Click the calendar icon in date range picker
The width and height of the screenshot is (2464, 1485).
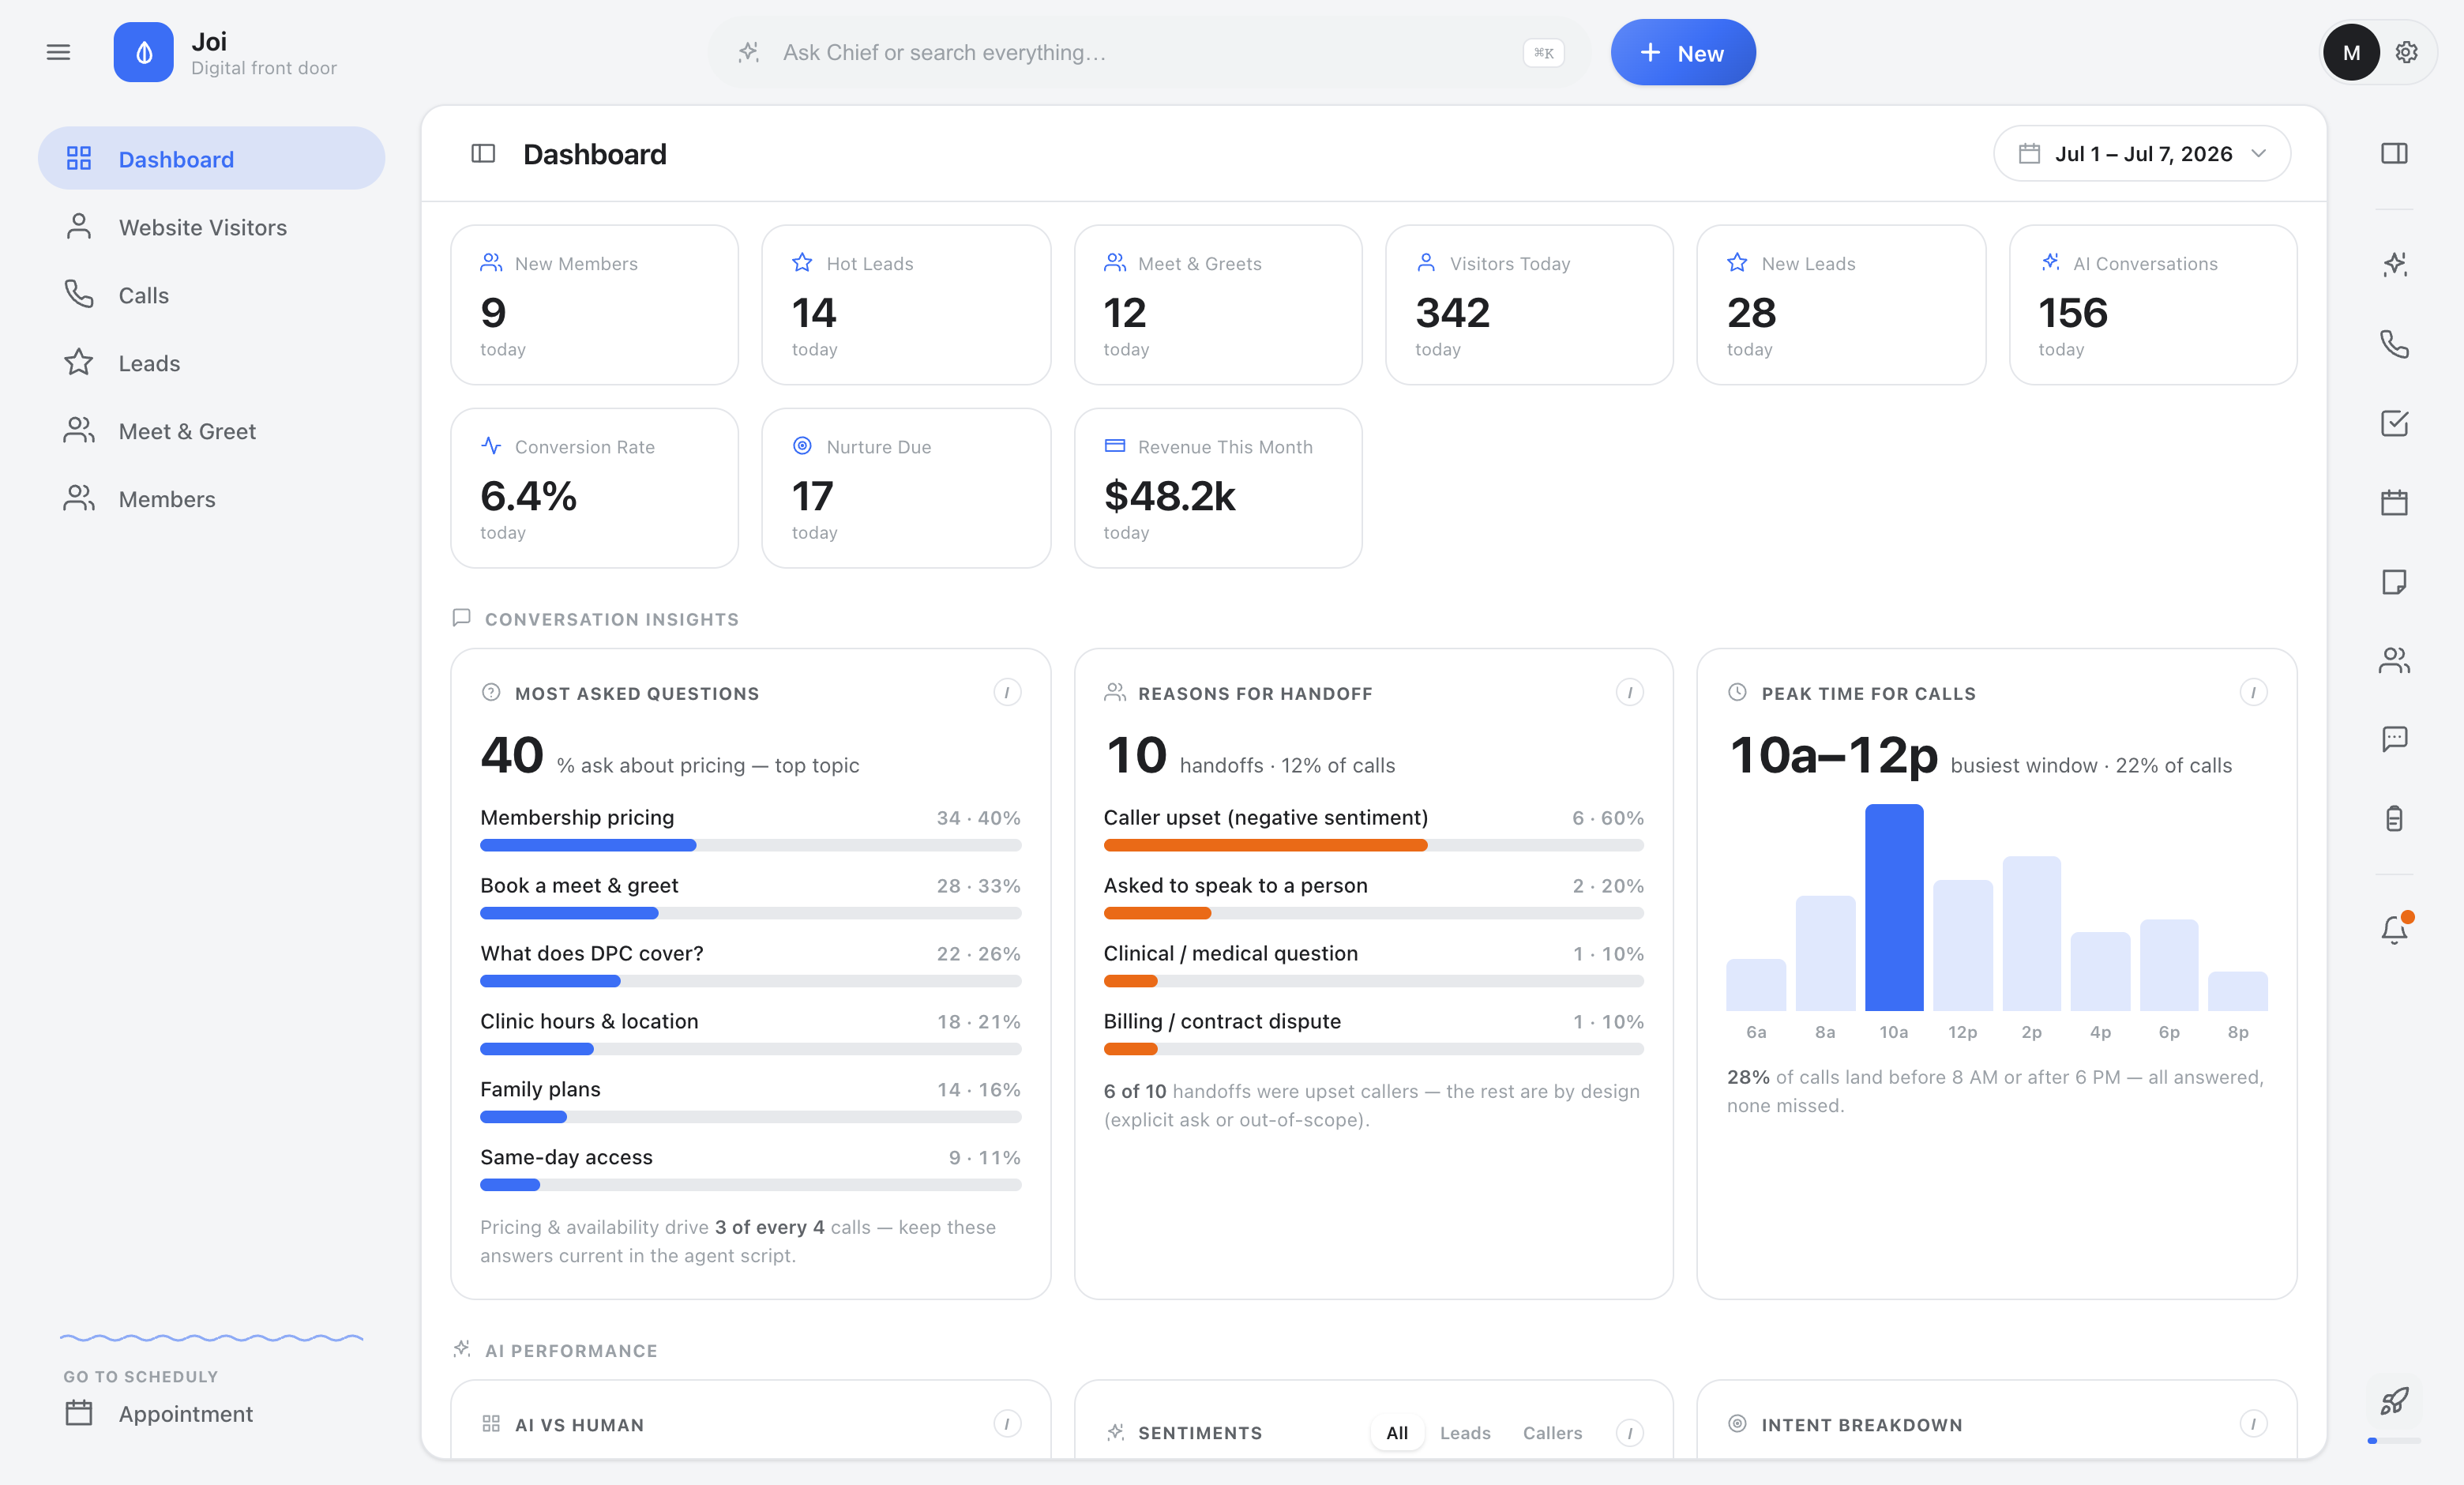(x=2029, y=153)
